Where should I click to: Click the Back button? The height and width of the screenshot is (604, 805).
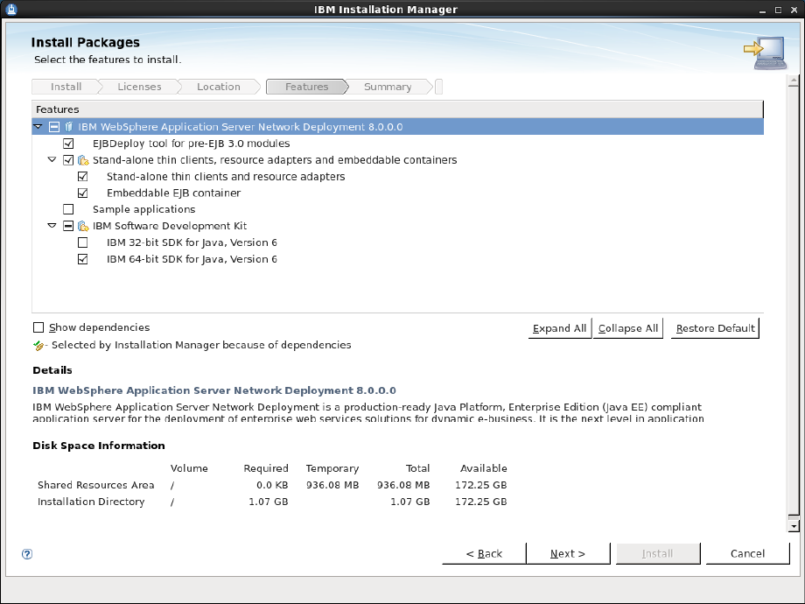484,553
